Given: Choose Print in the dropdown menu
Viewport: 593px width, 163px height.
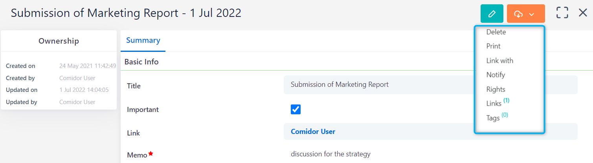Looking at the screenshot, I should coord(493,46).
